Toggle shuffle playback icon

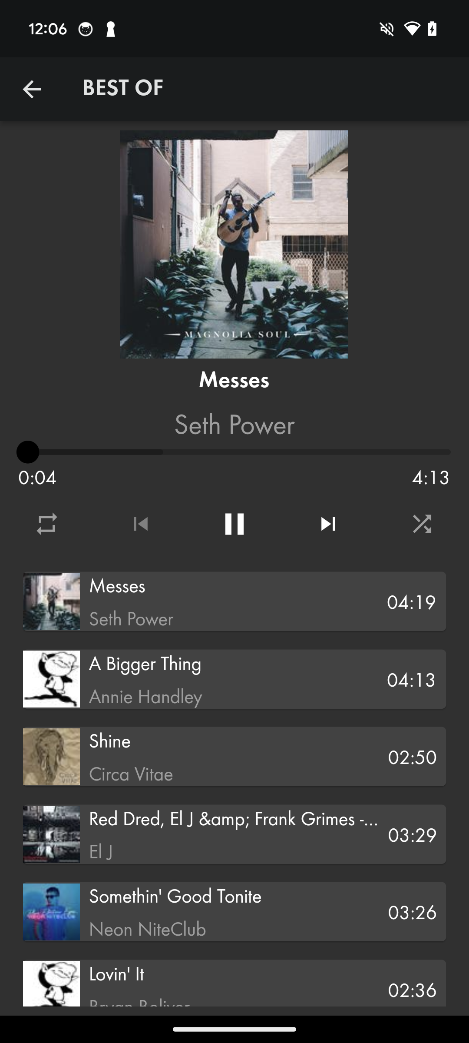coord(422,524)
